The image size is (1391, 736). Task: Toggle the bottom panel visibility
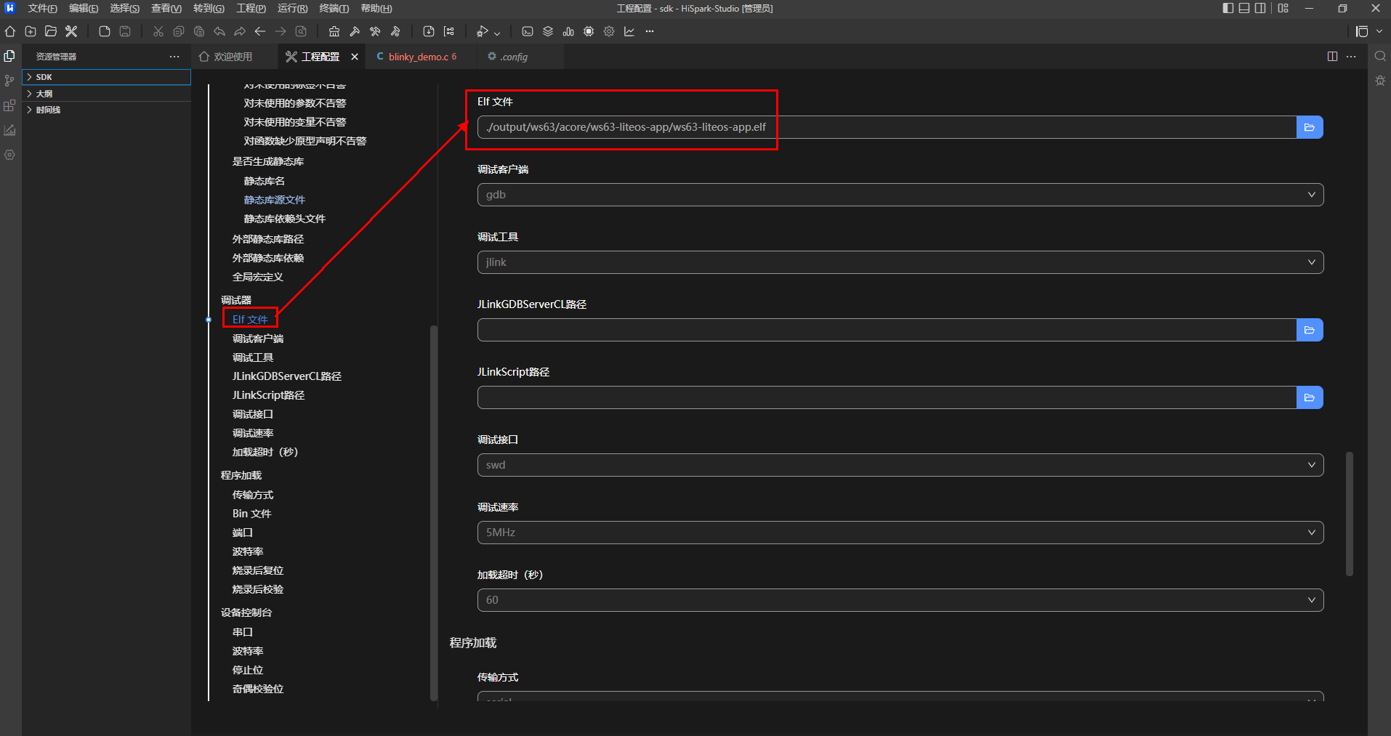1244,8
